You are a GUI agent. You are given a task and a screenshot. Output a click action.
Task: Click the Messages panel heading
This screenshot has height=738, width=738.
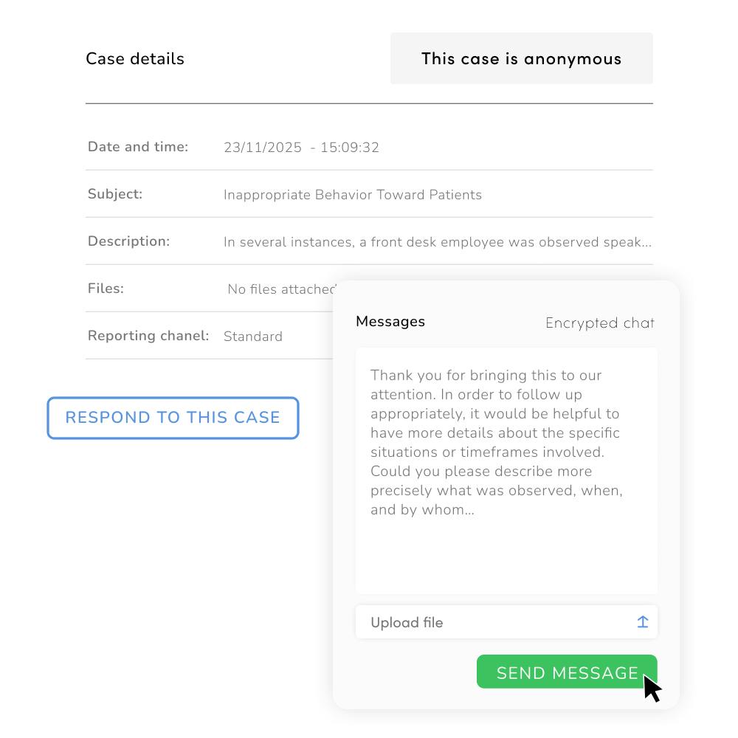pos(390,322)
